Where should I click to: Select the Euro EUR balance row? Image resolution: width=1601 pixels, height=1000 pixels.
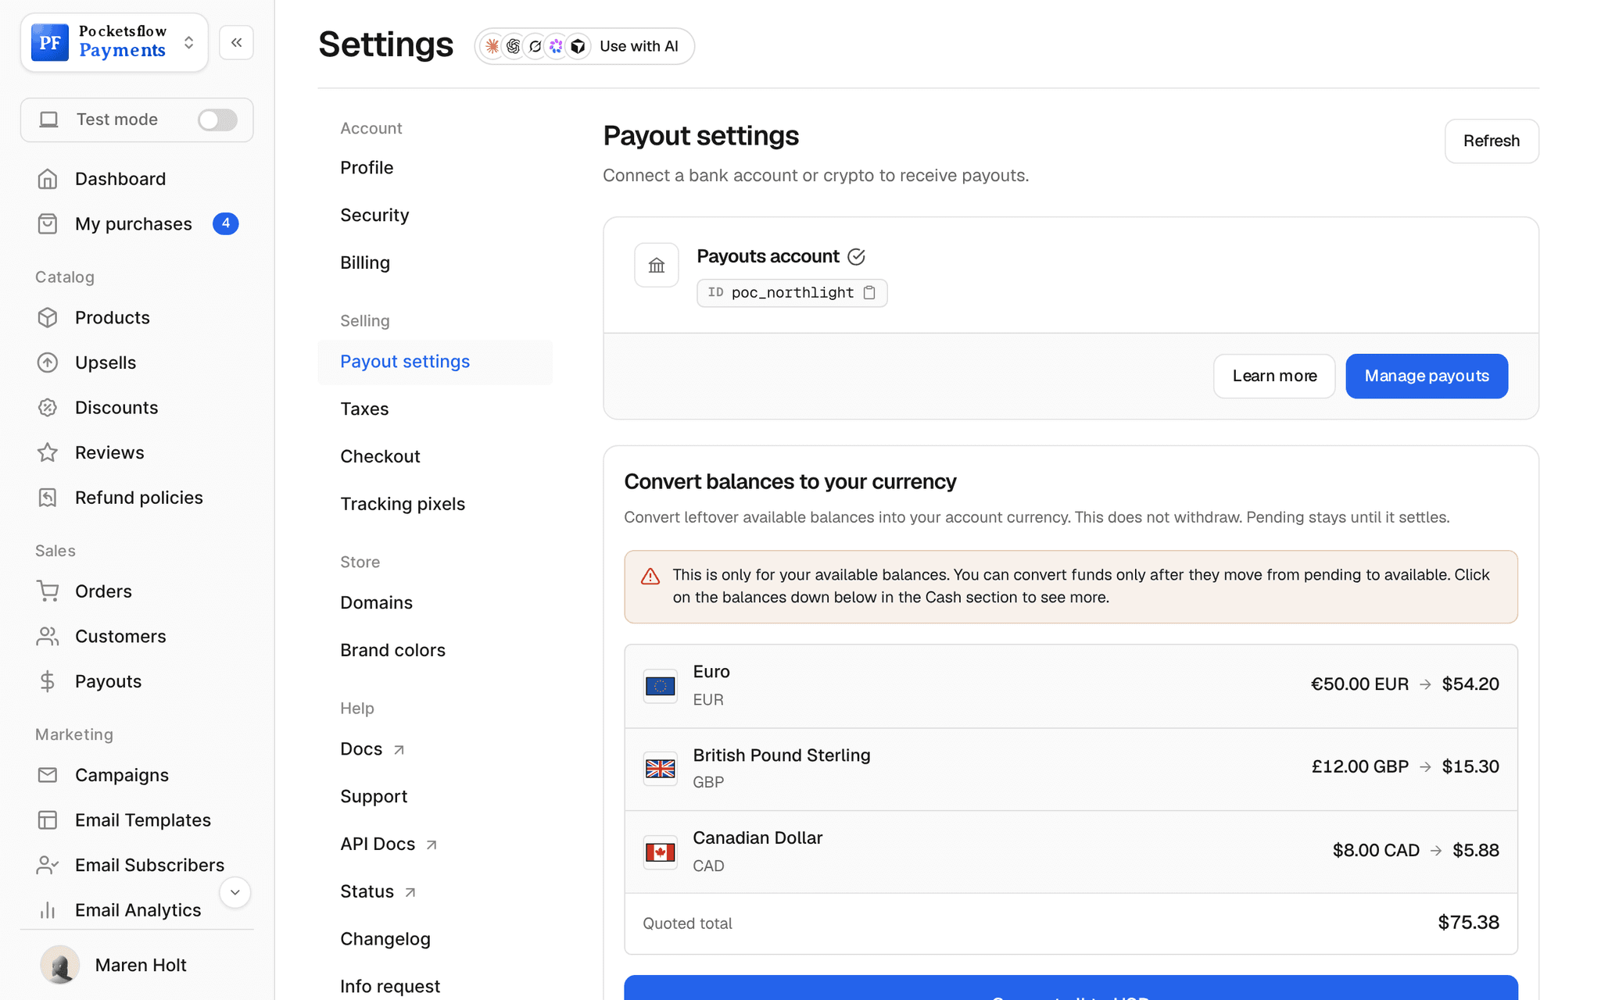(1071, 686)
